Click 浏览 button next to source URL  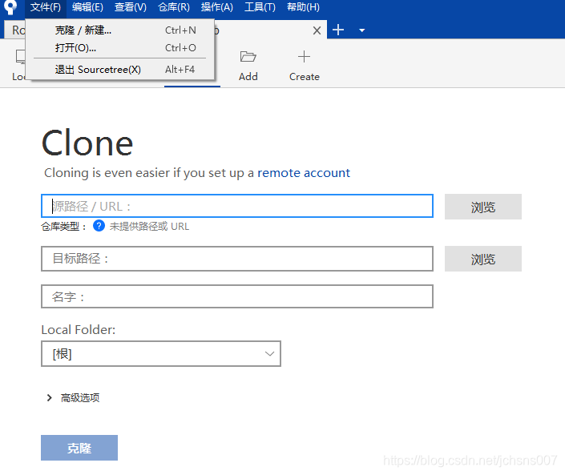pyautogui.click(x=482, y=207)
